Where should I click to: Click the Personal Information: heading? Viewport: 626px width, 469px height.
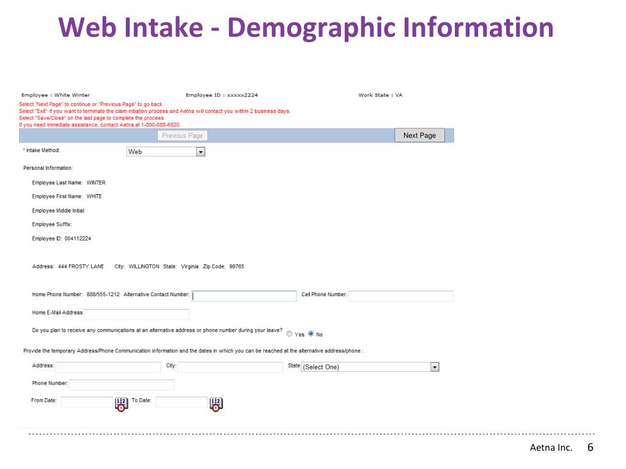point(48,168)
